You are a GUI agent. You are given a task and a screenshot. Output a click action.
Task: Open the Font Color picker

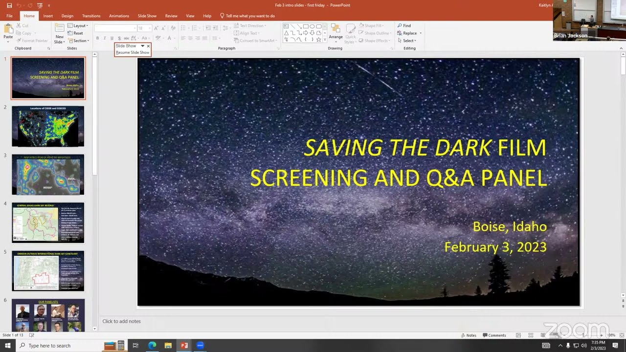point(171,38)
